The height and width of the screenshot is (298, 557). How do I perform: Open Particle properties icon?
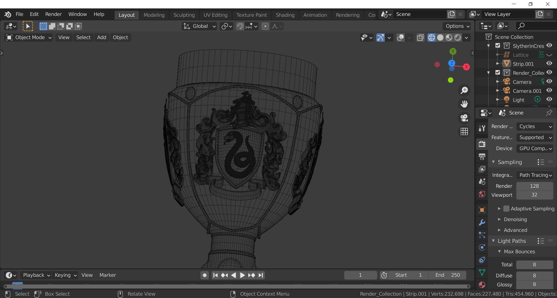tap(482, 235)
